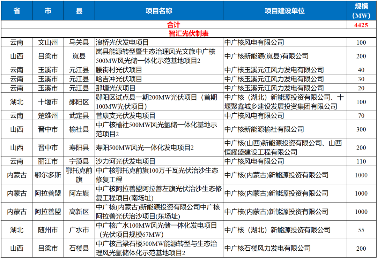Click 寿阳500MW风光一体化发电项目2 cell

(x=159, y=147)
